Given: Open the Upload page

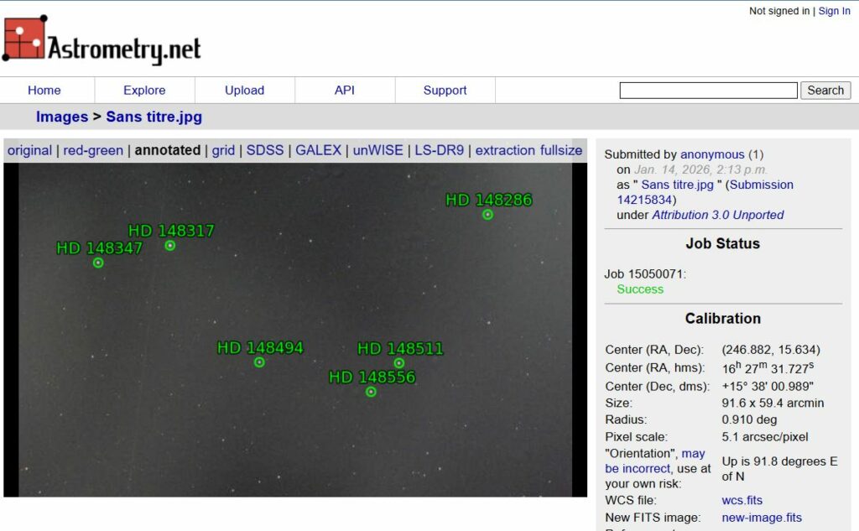Looking at the screenshot, I should tap(244, 91).
